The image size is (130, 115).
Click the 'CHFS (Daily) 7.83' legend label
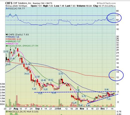pyautogui.click(x=18, y=34)
